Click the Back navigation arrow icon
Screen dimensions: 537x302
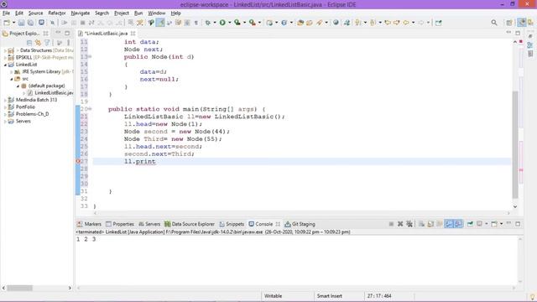(x=406, y=23)
